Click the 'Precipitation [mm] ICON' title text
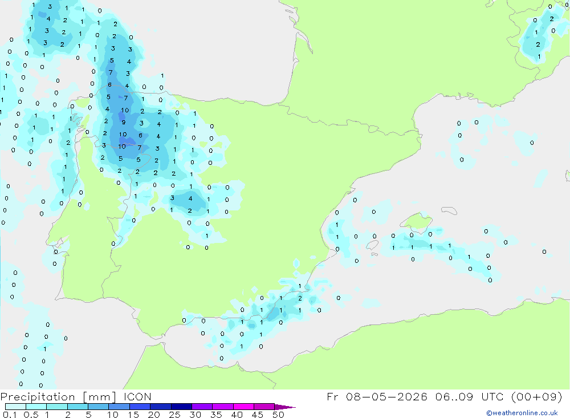This screenshot has height=418, width=570. point(76,396)
